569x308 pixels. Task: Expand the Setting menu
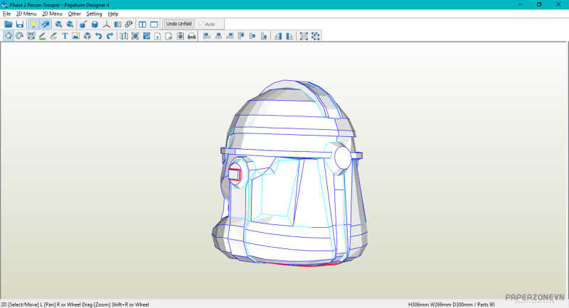click(x=94, y=13)
